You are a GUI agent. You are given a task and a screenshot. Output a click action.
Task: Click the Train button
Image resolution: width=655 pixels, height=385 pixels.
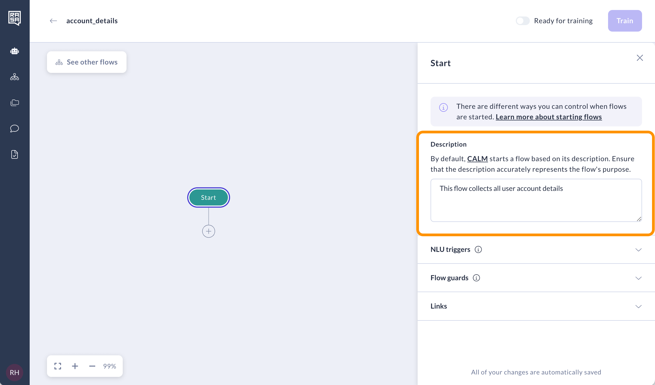[625, 21]
